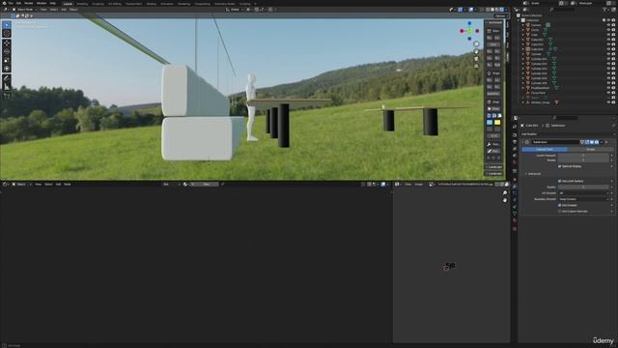Select the Measure tool
This screenshot has height=348, width=618.
[x=7, y=87]
